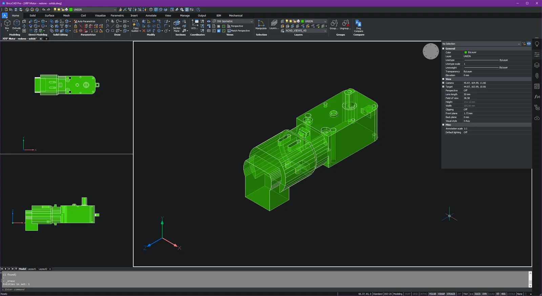The width and height of the screenshot is (542, 296).
Task: Open the Mechanical ribbon tab
Action: pyautogui.click(x=236, y=16)
